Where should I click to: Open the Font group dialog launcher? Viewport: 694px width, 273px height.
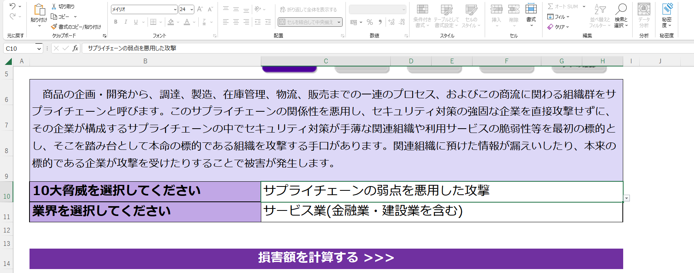click(215, 36)
